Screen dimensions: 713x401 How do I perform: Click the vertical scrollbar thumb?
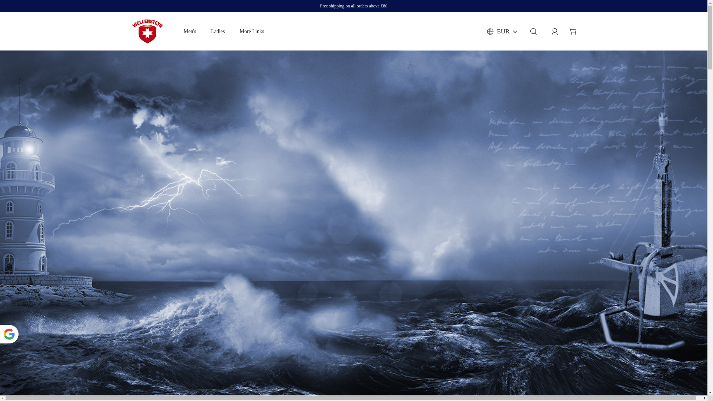[710, 37]
